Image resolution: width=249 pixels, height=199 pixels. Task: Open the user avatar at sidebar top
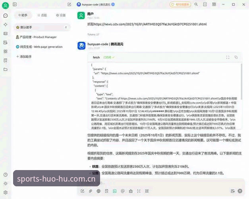click(6, 6)
